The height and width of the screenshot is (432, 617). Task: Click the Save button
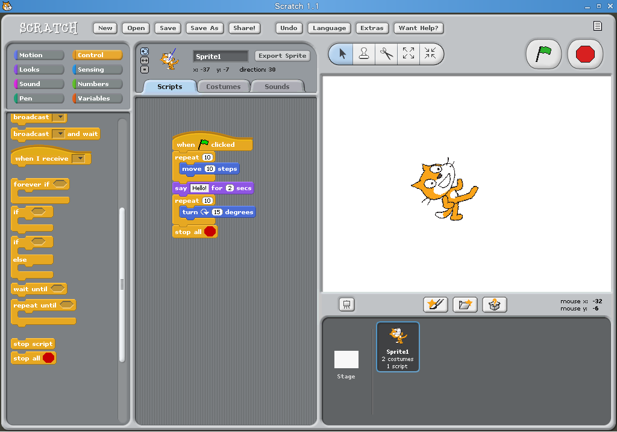[168, 28]
